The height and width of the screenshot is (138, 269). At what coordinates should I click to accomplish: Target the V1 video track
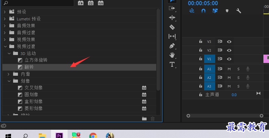click(x=210, y=59)
